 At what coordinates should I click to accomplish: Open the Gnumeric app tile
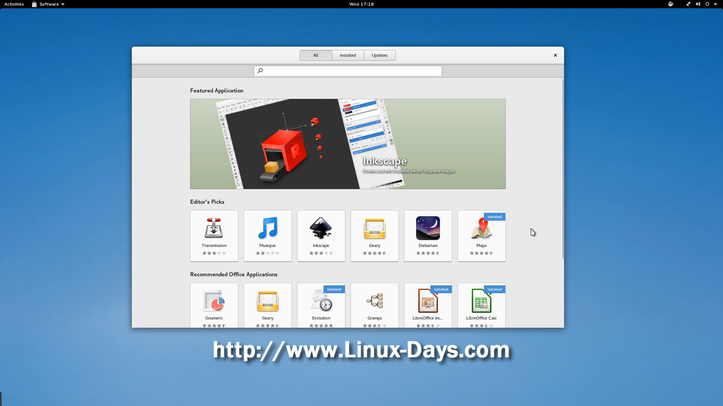pos(214,305)
